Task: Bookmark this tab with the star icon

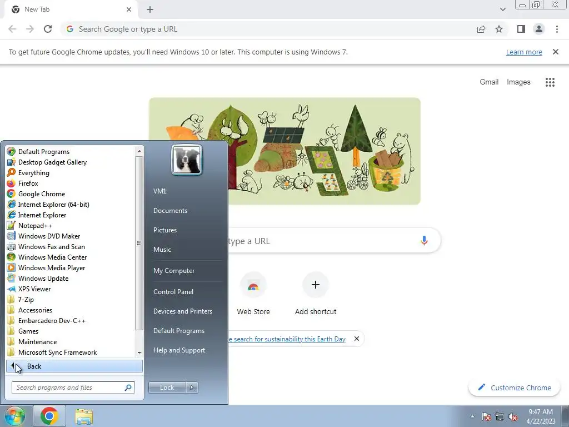Action: coord(499,29)
